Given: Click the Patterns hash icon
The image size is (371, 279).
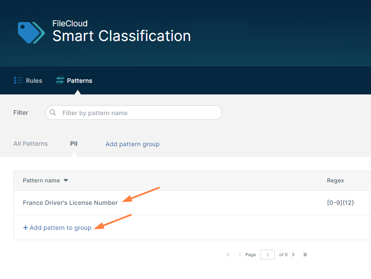Looking at the screenshot, I should (60, 80).
